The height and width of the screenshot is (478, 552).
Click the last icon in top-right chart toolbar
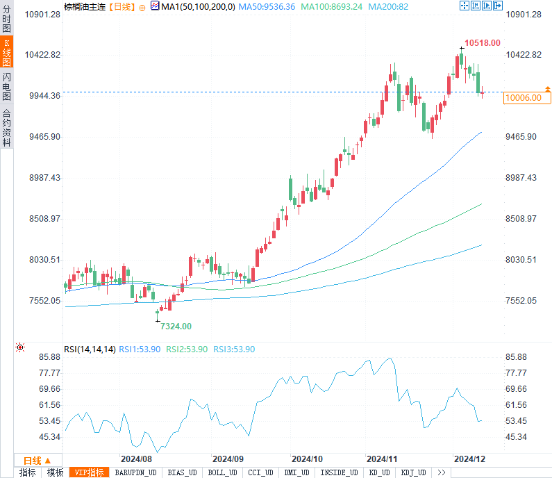click(497, 6)
